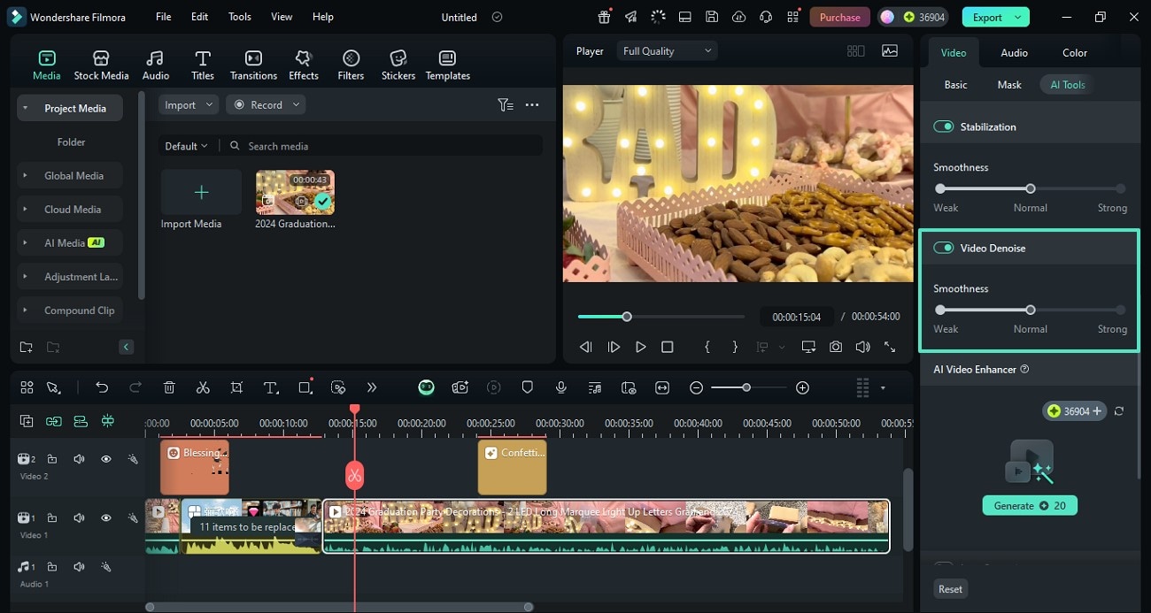
Task: Click the Record voiceover microphone icon
Action: [561, 387]
